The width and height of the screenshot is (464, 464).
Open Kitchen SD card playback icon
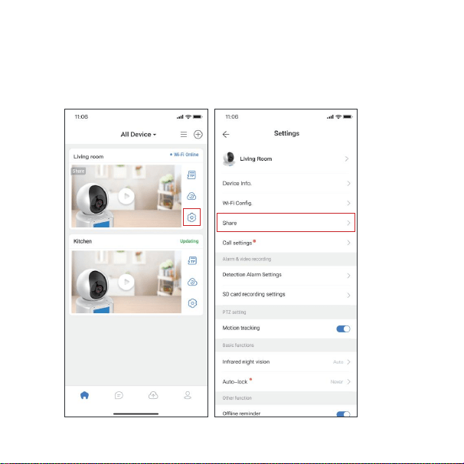coord(192,260)
